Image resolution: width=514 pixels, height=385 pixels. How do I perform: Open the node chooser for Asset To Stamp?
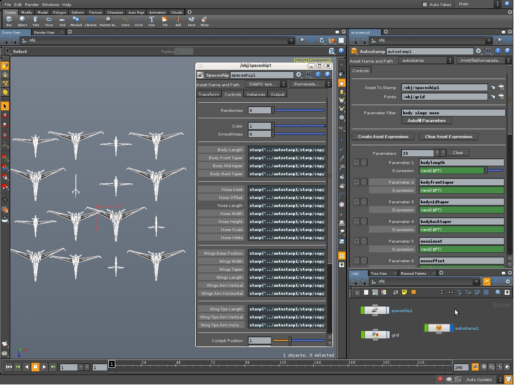502,87
